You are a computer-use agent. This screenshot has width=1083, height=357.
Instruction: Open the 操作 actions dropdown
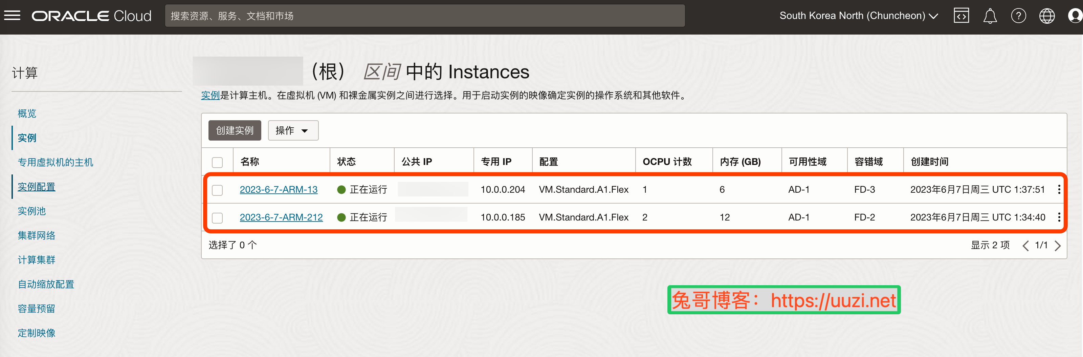293,130
